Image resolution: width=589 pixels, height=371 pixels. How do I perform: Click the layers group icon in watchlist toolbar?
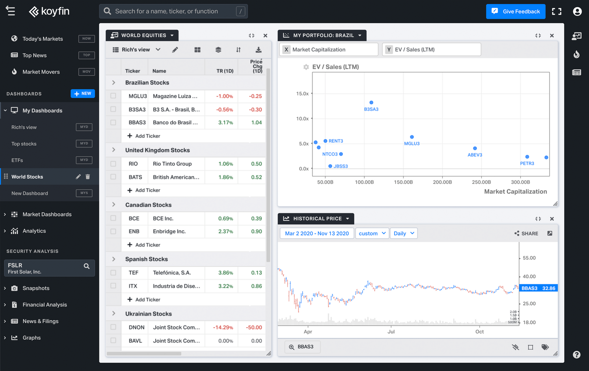click(x=218, y=50)
